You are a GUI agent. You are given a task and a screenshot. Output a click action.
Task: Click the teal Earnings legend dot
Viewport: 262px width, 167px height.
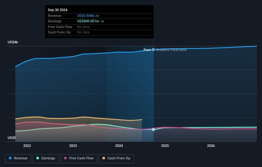(x=38, y=158)
